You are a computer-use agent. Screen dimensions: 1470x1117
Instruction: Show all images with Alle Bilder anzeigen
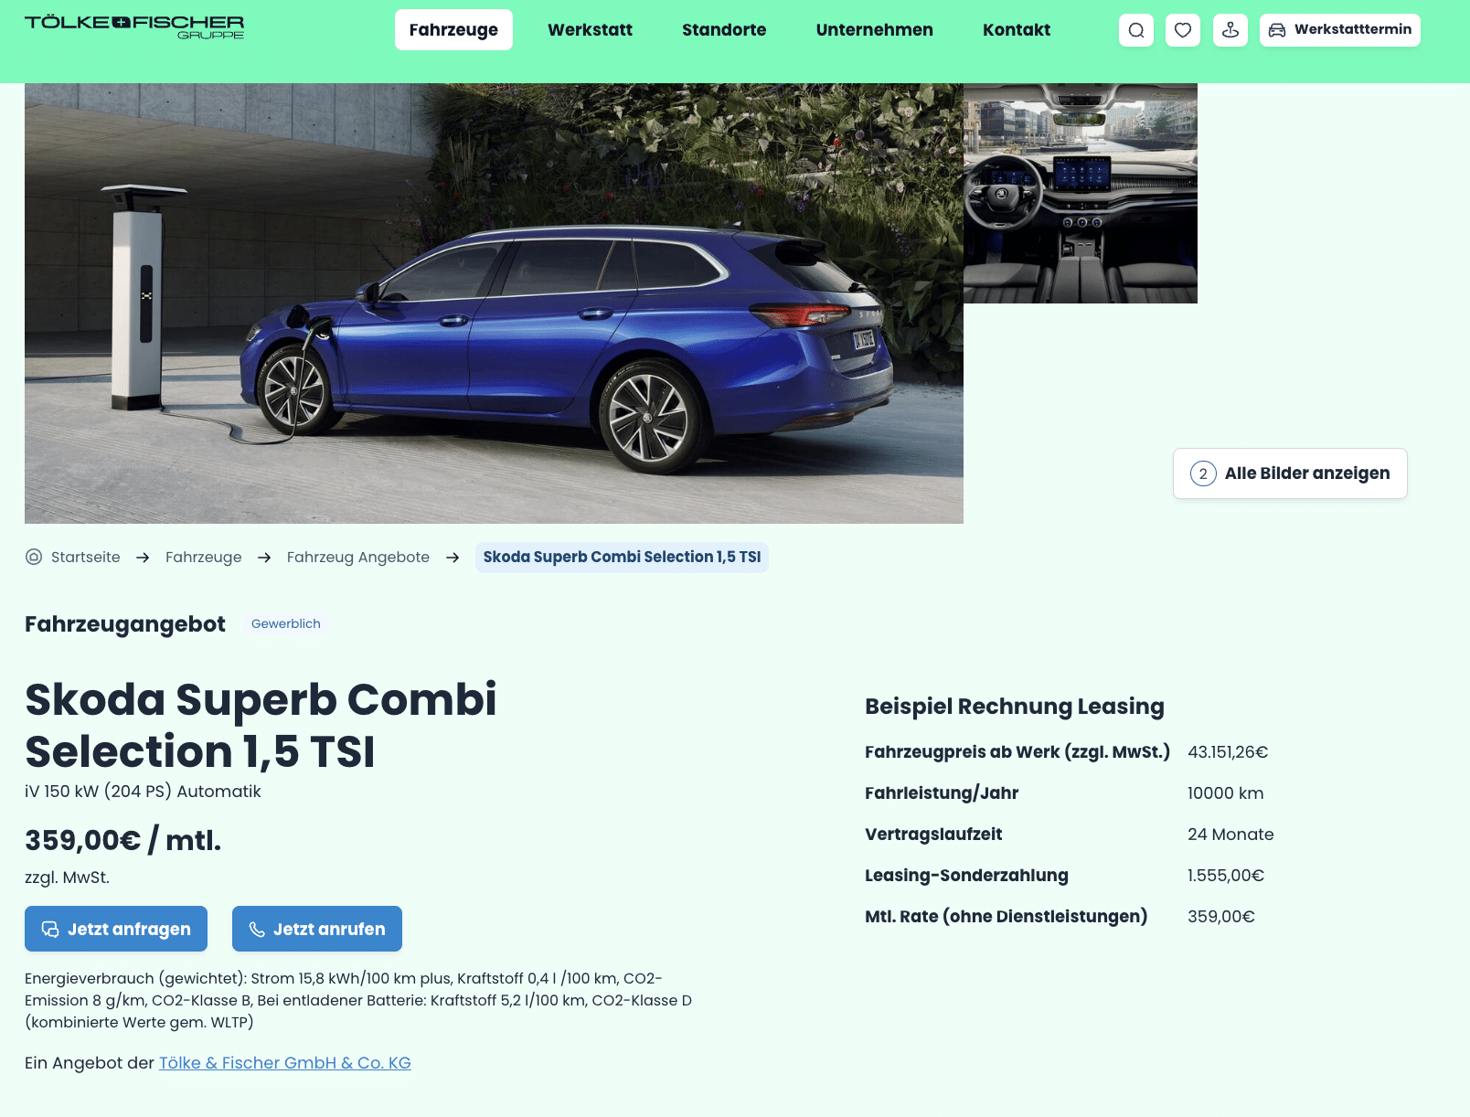click(1290, 473)
